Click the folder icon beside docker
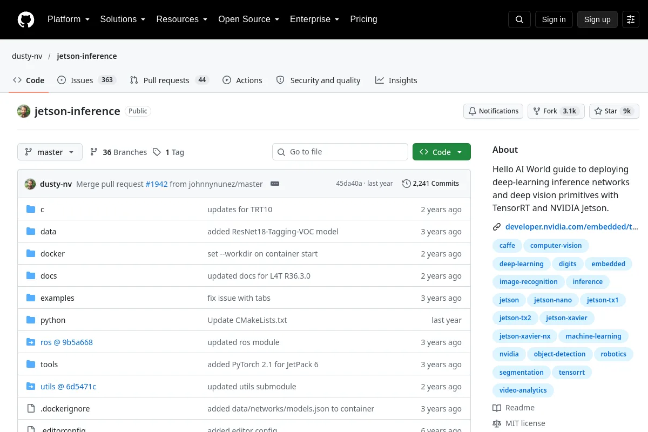Screen dimensions: 648x432 [31, 254]
